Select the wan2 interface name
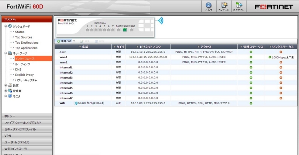 (63, 62)
